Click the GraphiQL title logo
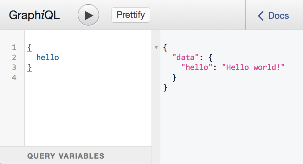Image resolution: width=303 pixels, height=164 pixels. point(34,15)
